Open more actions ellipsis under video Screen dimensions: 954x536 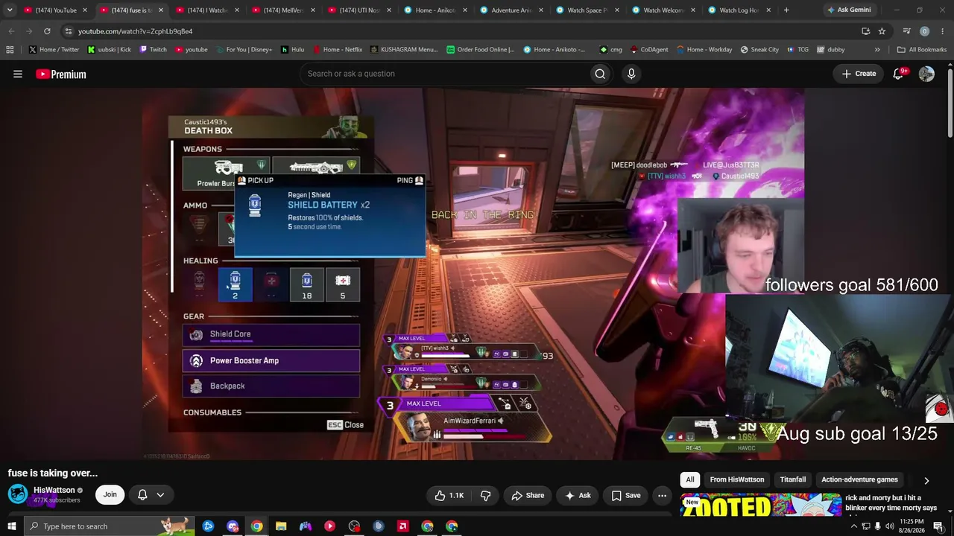pyautogui.click(x=662, y=495)
